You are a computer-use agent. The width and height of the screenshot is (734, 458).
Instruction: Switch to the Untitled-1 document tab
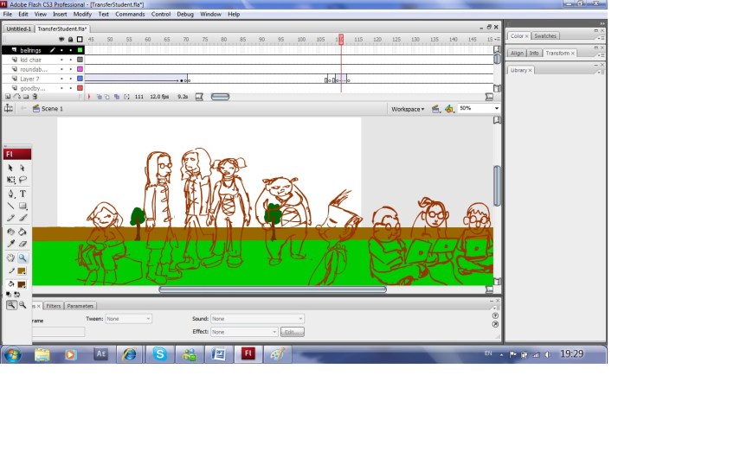click(x=18, y=29)
